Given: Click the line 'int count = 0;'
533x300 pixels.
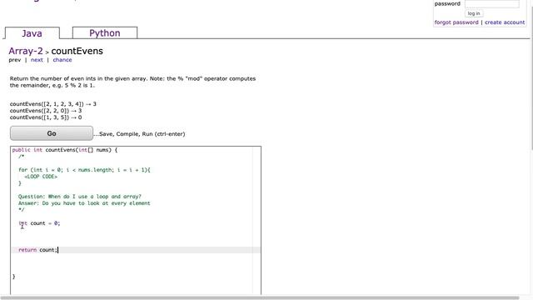Looking at the screenshot, I should point(39,223).
